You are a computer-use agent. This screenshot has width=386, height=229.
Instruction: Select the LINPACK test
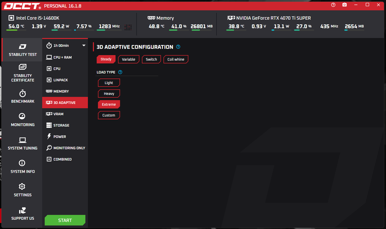pos(65,80)
